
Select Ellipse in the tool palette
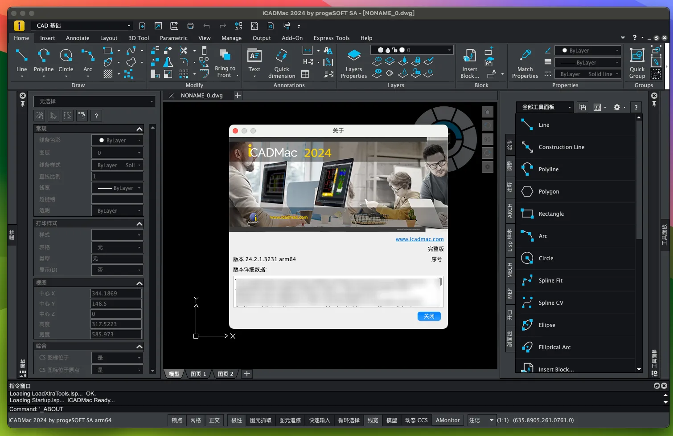pos(575,325)
